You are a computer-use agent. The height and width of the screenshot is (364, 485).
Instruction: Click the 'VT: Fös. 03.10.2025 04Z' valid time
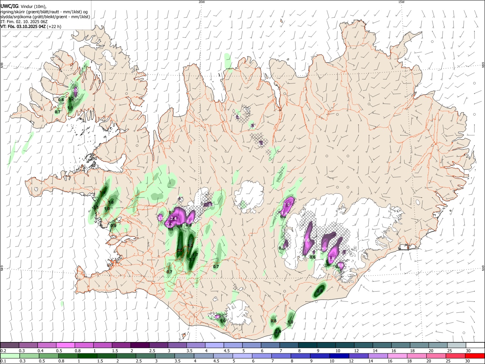[23, 27]
